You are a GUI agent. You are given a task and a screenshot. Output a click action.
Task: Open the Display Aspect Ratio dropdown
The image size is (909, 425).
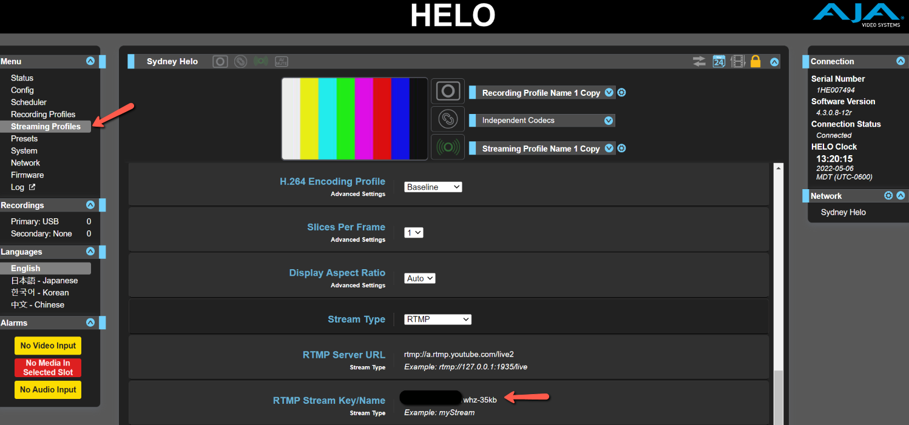tap(420, 278)
